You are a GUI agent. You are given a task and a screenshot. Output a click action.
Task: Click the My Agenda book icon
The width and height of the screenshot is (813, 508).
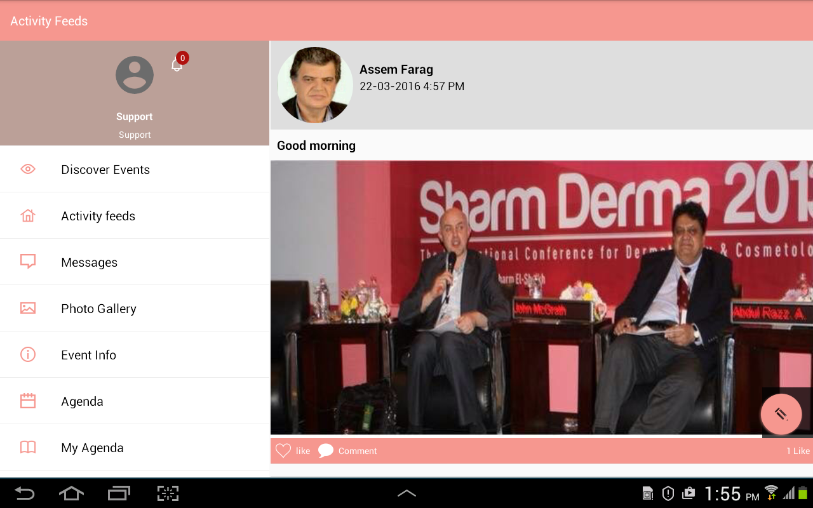pyautogui.click(x=28, y=447)
